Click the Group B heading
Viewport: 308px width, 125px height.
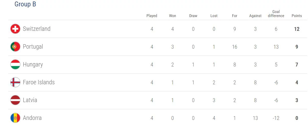25,4
